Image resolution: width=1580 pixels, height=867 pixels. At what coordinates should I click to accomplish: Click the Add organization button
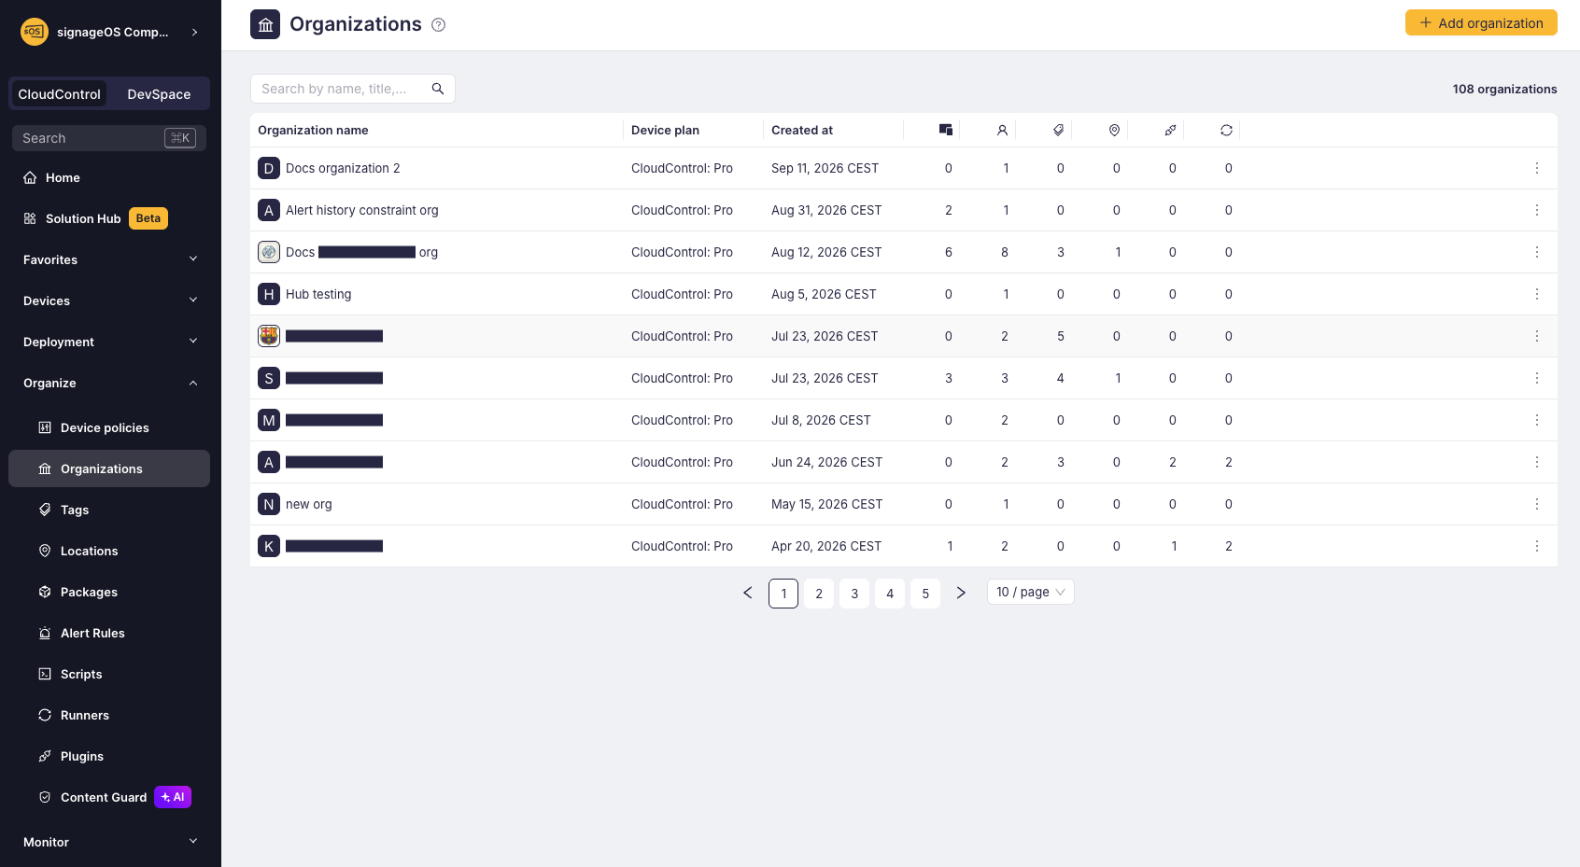pos(1481,22)
